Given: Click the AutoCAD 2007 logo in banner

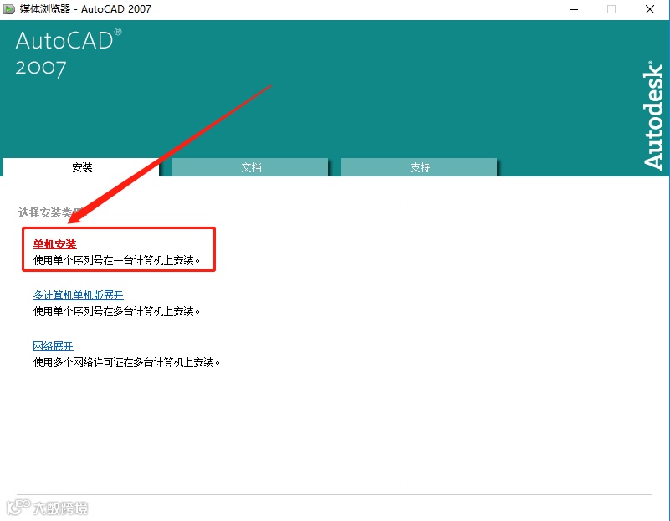Looking at the screenshot, I should tap(69, 53).
